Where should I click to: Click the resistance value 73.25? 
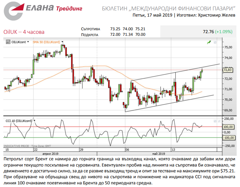click(115, 29)
